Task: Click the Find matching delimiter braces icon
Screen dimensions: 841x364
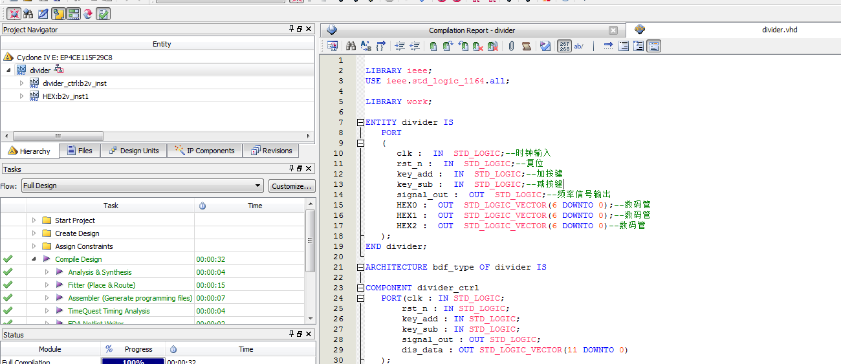Action: click(380, 46)
